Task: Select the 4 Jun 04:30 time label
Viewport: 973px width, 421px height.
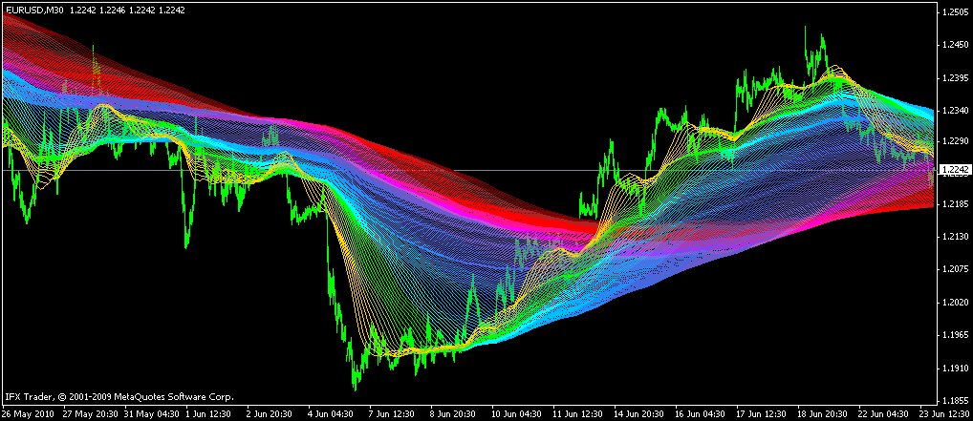Action: tap(331, 413)
